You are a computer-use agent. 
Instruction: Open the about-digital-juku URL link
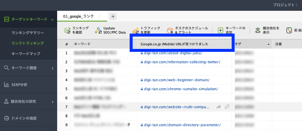[x=173, y=53]
